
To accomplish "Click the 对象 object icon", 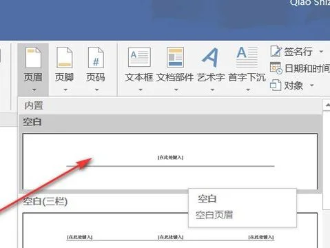I will pyautogui.click(x=276, y=85).
